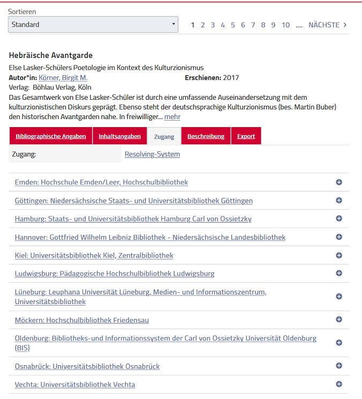This screenshot has height=399, width=362.
Task: Switch to Bibliographische Angaben tab
Action: tap(51, 136)
